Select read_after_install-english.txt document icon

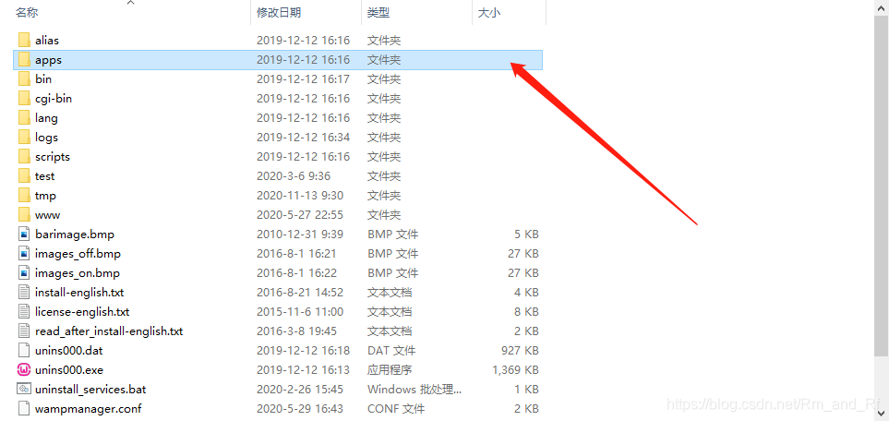[24, 331]
